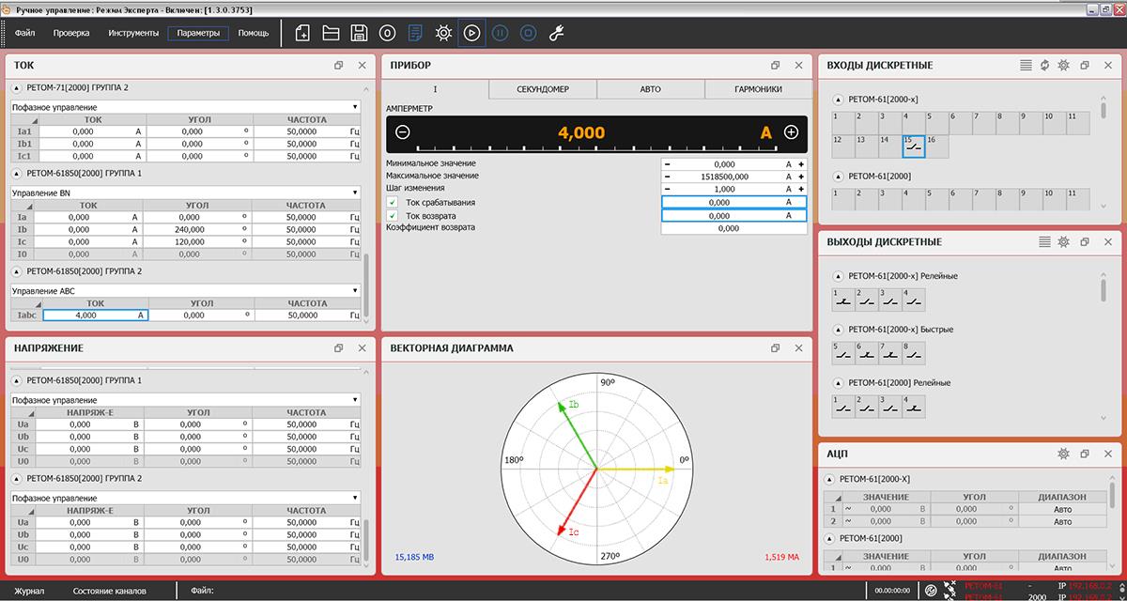Toggle fast output 5 of РЕТОМ-61[2000-х] Быстрые
This screenshot has width=1127, height=601.
843,353
